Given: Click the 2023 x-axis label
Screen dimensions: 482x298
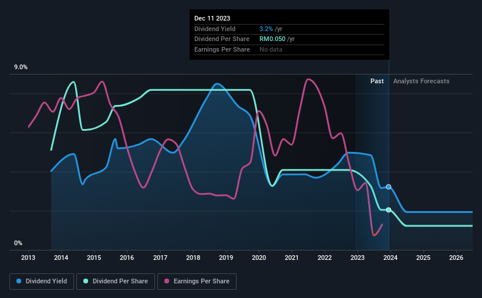Looking at the screenshot, I should [358, 258].
